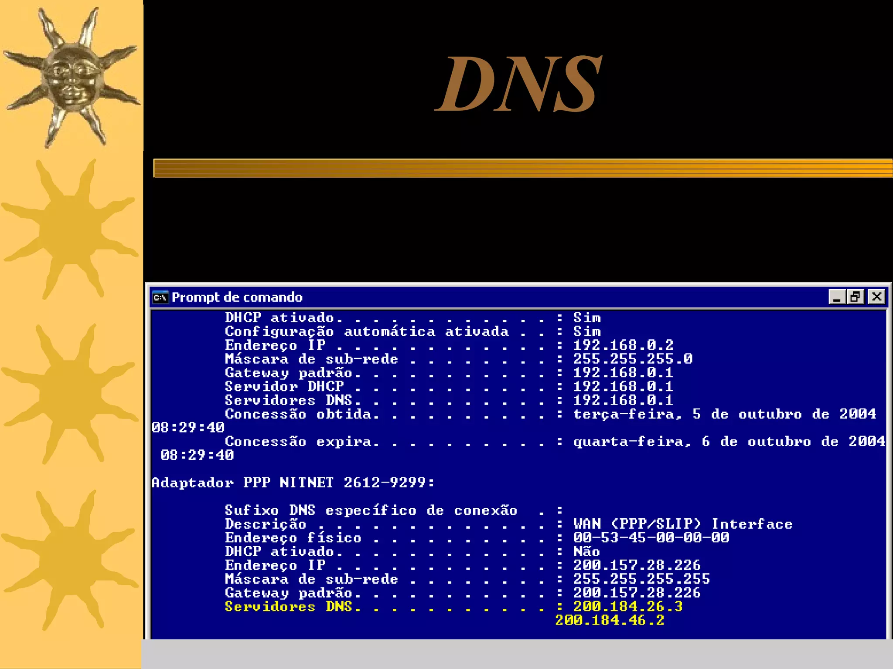Click Servidor DHCP label
Viewport: 893px width, 669px height.
284,386
